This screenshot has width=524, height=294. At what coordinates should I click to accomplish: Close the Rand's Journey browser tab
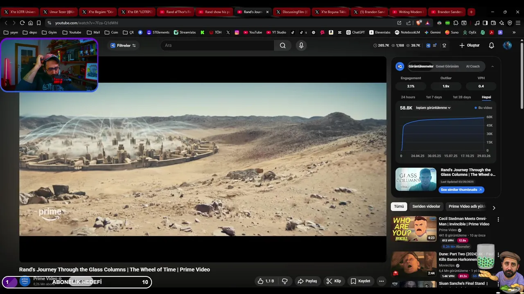(x=267, y=12)
